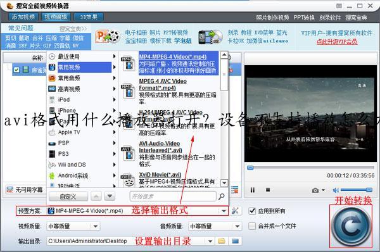Open the 预置方案 format dropdown
This screenshot has width=380, height=252.
click(224, 211)
